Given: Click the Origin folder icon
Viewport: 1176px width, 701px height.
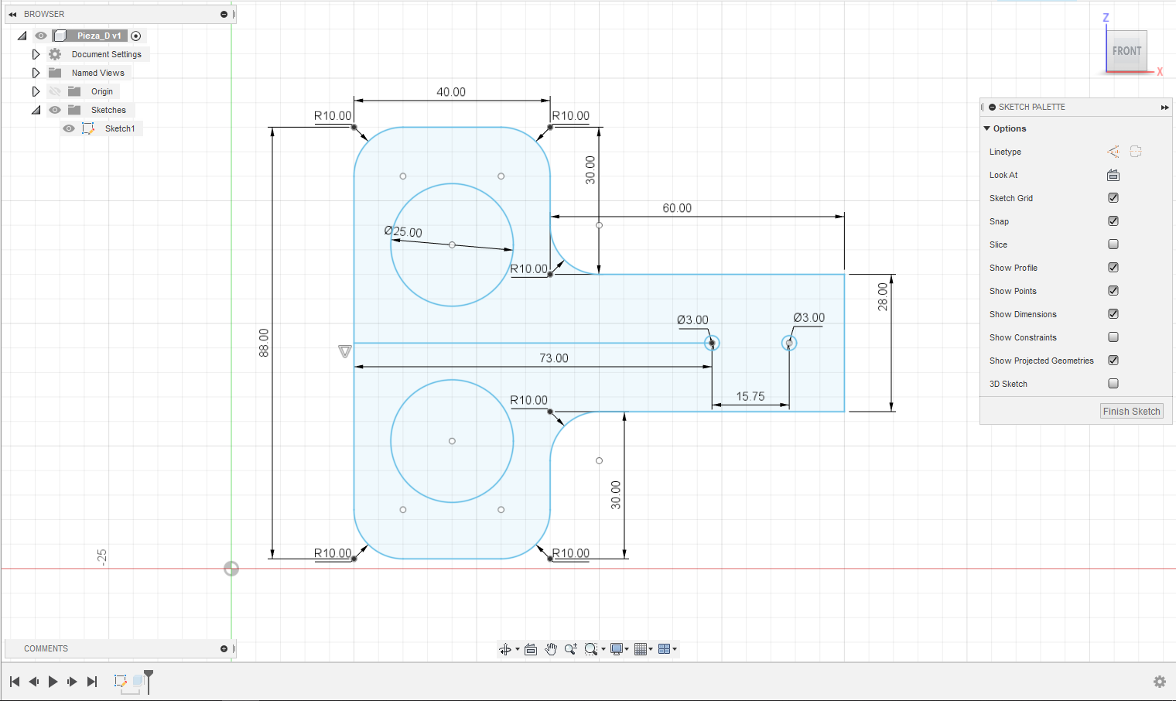Looking at the screenshot, I should coord(74,91).
